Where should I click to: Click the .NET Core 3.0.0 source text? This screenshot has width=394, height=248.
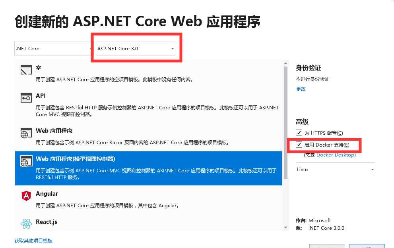[x=326, y=228]
